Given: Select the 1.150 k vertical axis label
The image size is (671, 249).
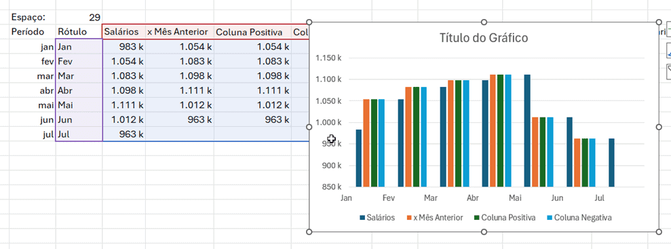Looking at the screenshot, I should 328,58.
